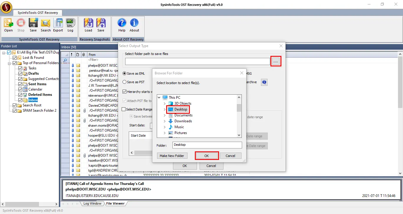Toggle the Hierarchy starts checkbox
The height and width of the screenshot is (214, 403).
pyautogui.click(x=125, y=92)
